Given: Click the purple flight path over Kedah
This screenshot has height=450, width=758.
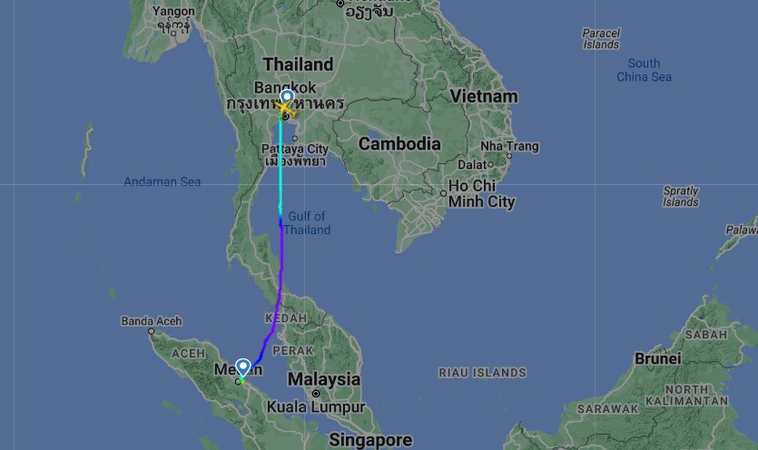Looking at the screenshot, I should (x=278, y=315).
